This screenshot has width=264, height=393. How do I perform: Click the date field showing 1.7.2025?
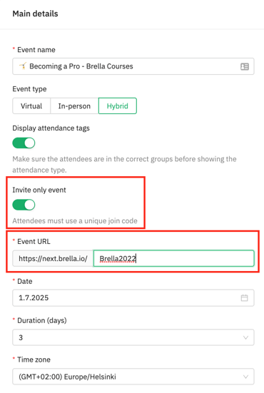click(x=133, y=297)
